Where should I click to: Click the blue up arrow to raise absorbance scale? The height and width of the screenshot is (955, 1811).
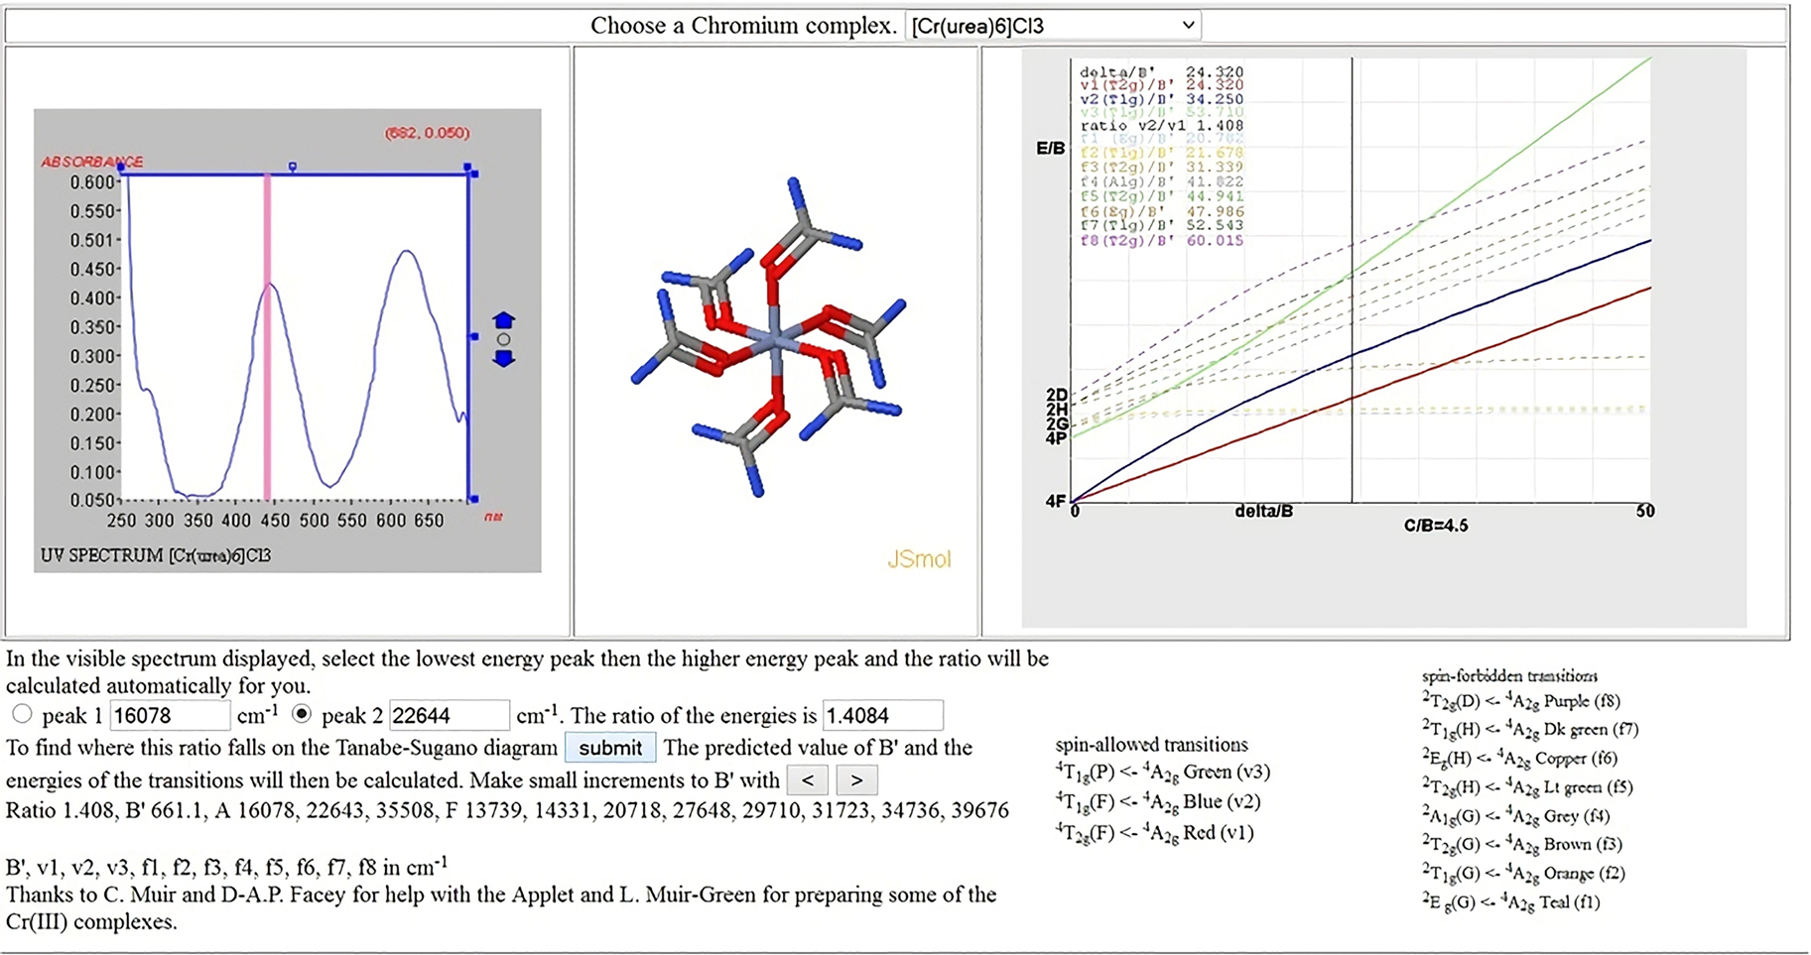(504, 320)
